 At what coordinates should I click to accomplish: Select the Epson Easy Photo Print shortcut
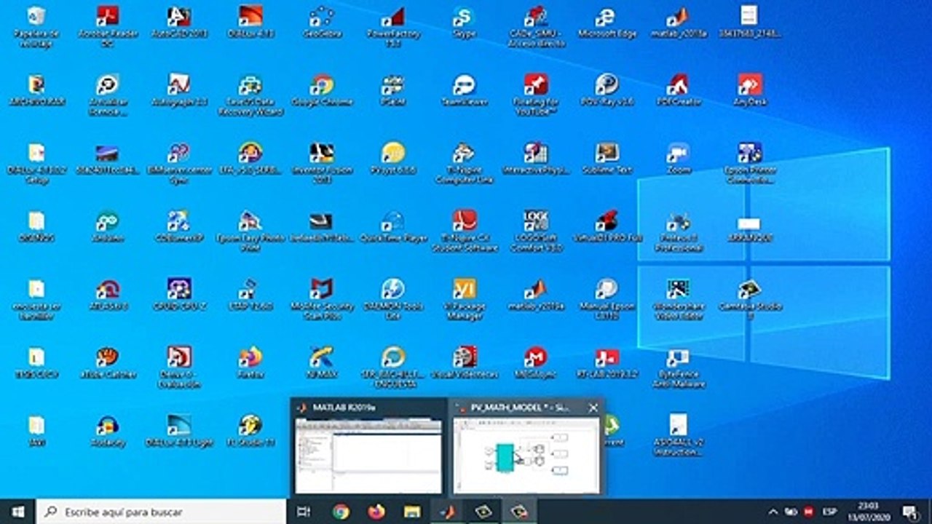click(x=250, y=231)
